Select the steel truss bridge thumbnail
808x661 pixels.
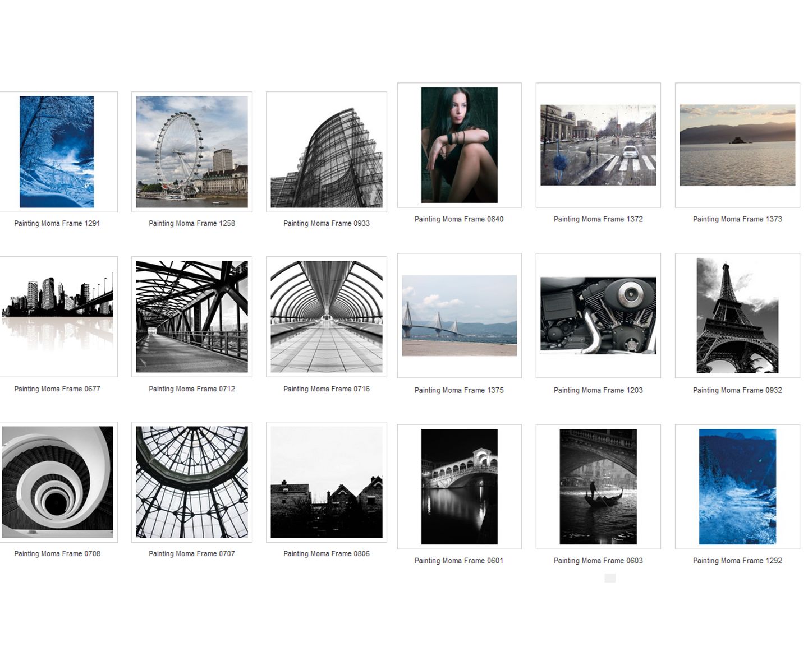[x=192, y=317]
